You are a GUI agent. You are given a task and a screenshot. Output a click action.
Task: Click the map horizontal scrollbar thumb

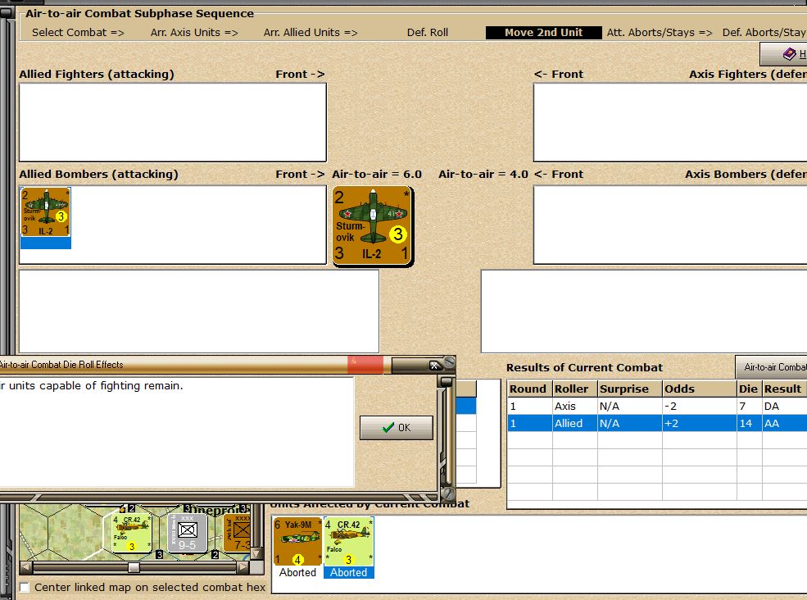coord(134,567)
